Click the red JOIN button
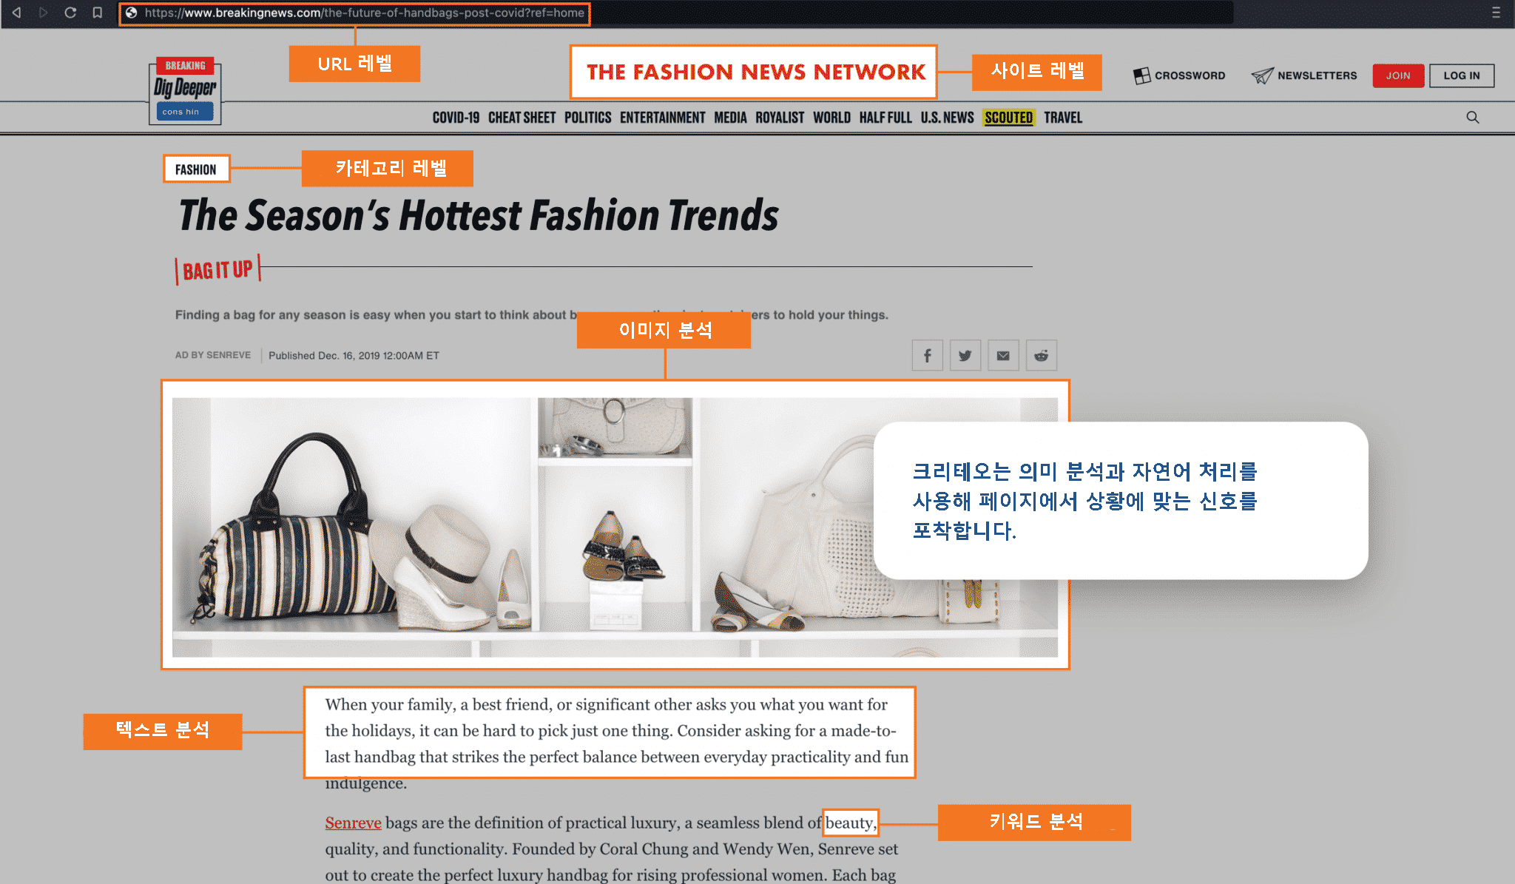 [x=1398, y=75]
